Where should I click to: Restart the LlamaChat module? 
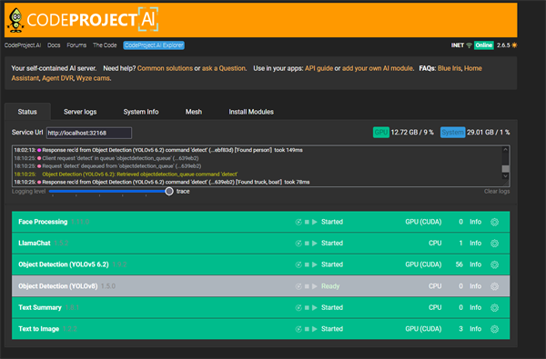point(298,244)
